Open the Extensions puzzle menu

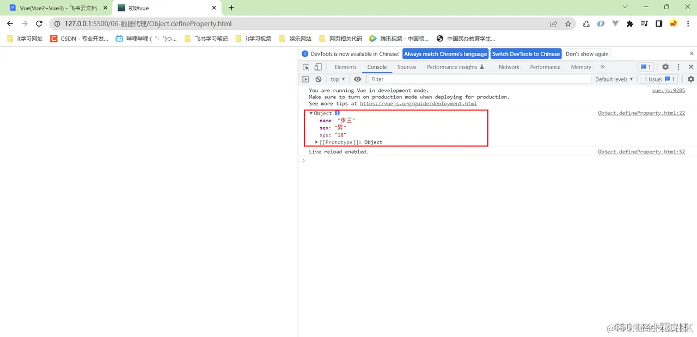coord(630,24)
